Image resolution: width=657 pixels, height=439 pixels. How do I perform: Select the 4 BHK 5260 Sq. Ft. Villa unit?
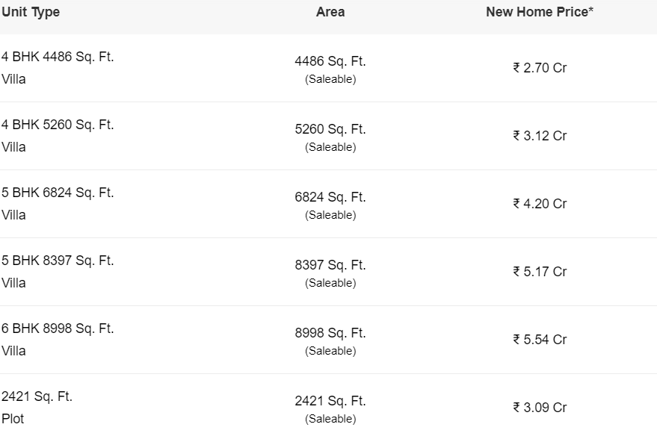[x=58, y=136]
